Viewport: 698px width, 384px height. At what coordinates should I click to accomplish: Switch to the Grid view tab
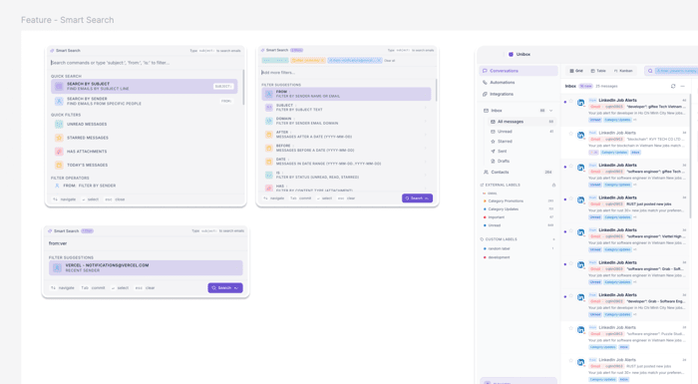coord(576,71)
